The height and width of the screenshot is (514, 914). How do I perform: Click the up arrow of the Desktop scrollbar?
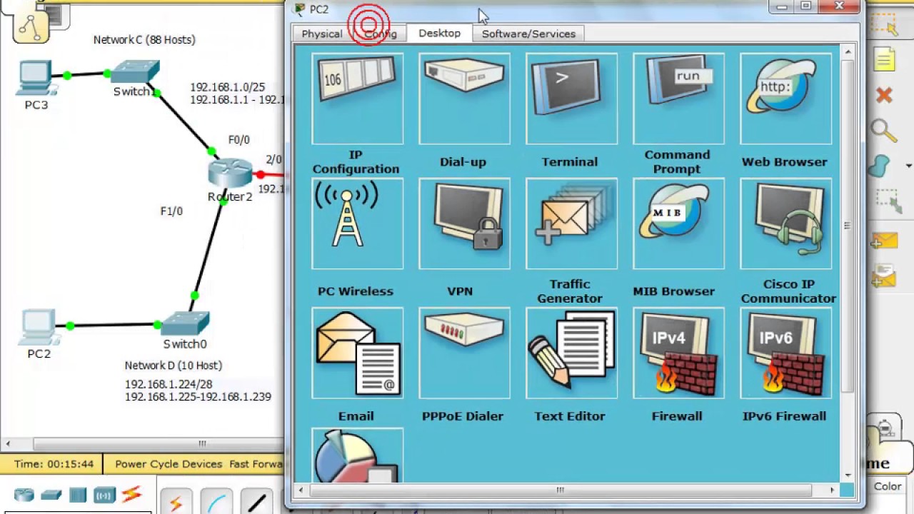(x=848, y=52)
